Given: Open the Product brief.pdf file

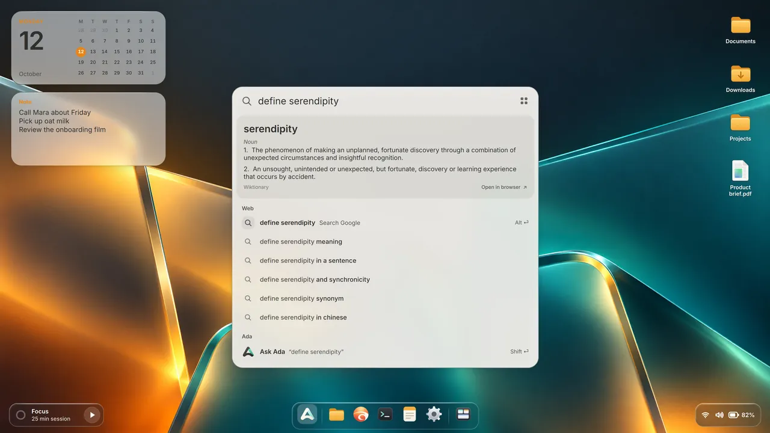Looking at the screenshot, I should [741, 179].
